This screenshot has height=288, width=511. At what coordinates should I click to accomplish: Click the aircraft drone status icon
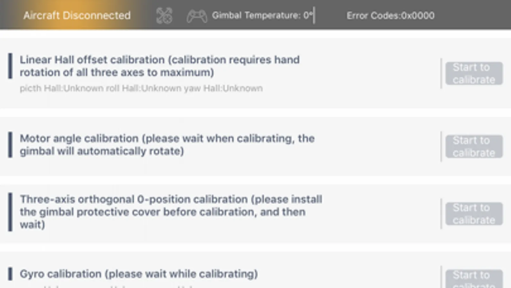coord(164,16)
